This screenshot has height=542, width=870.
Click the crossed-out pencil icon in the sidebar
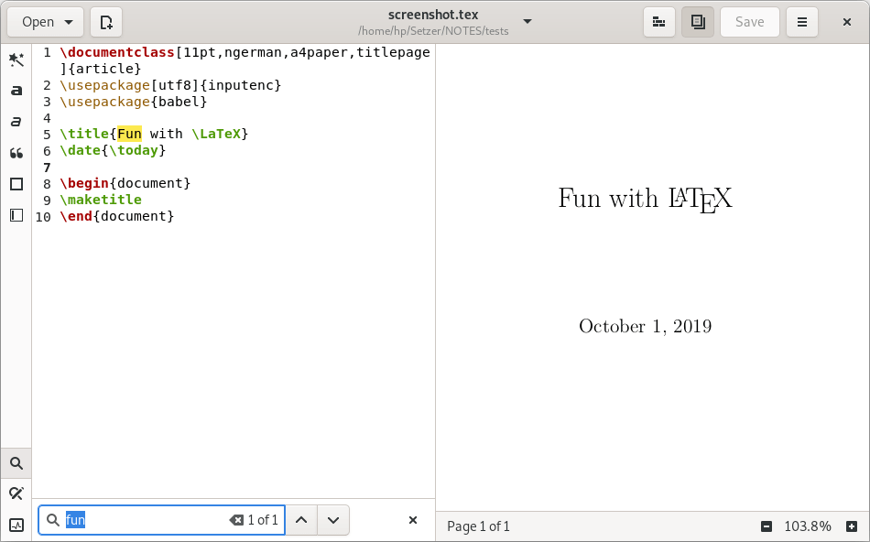point(16,493)
